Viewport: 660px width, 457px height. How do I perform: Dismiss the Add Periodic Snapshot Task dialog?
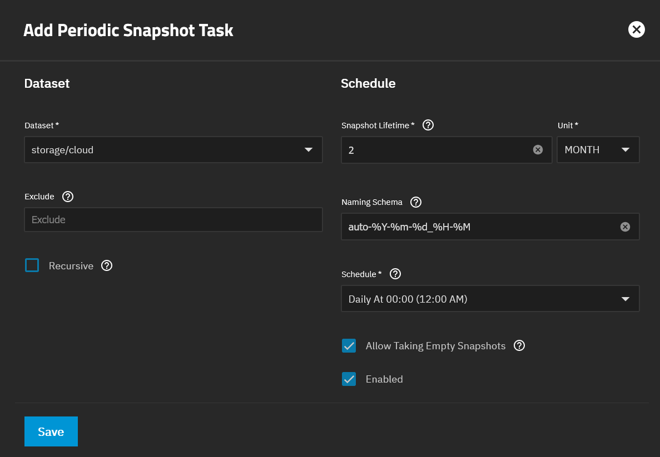click(636, 29)
